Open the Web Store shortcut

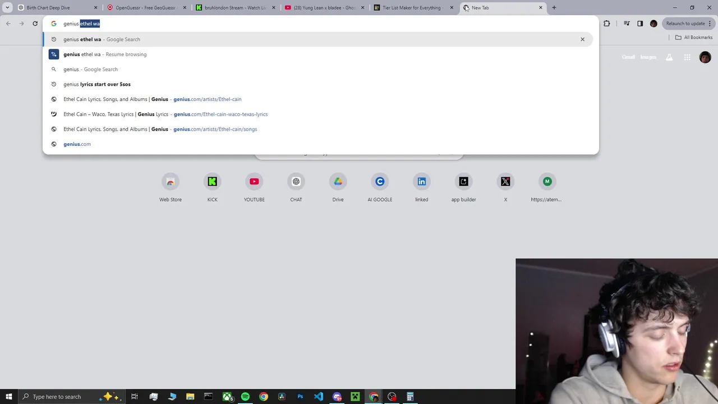(x=171, y=188)
